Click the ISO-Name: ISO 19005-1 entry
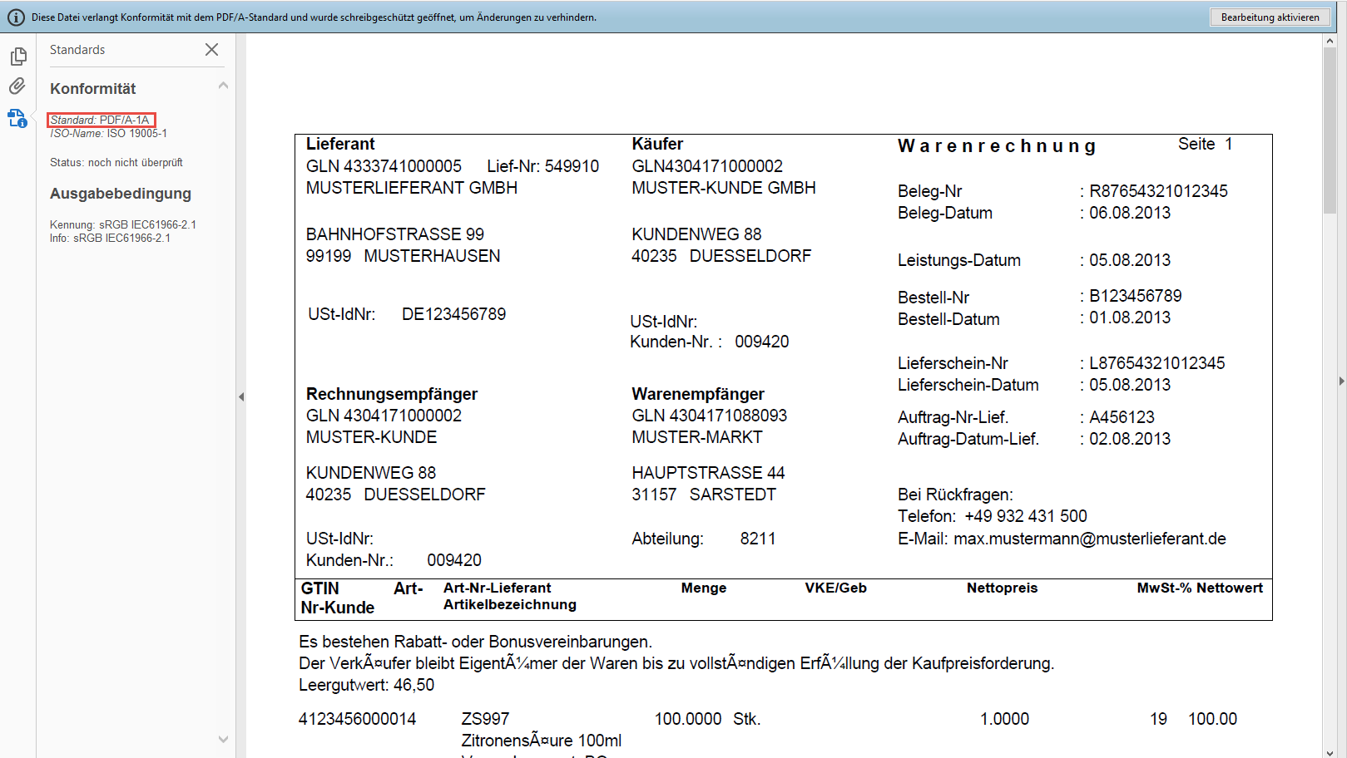 (108, 133)
